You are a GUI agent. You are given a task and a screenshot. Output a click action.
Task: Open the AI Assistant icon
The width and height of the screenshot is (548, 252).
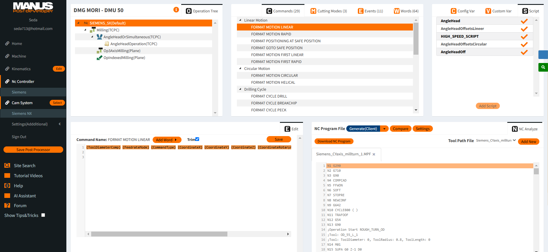click(7, 196)
